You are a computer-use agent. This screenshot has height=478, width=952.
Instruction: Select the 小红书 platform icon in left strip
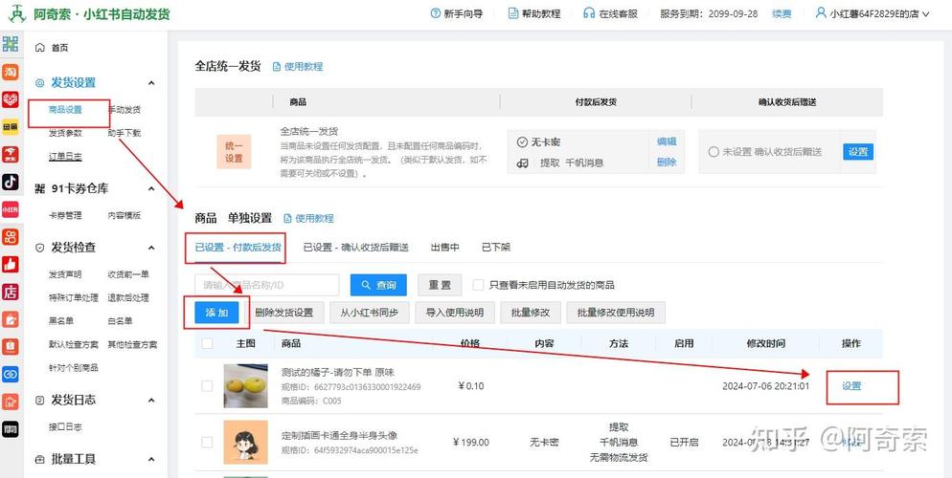pos(11,209)
